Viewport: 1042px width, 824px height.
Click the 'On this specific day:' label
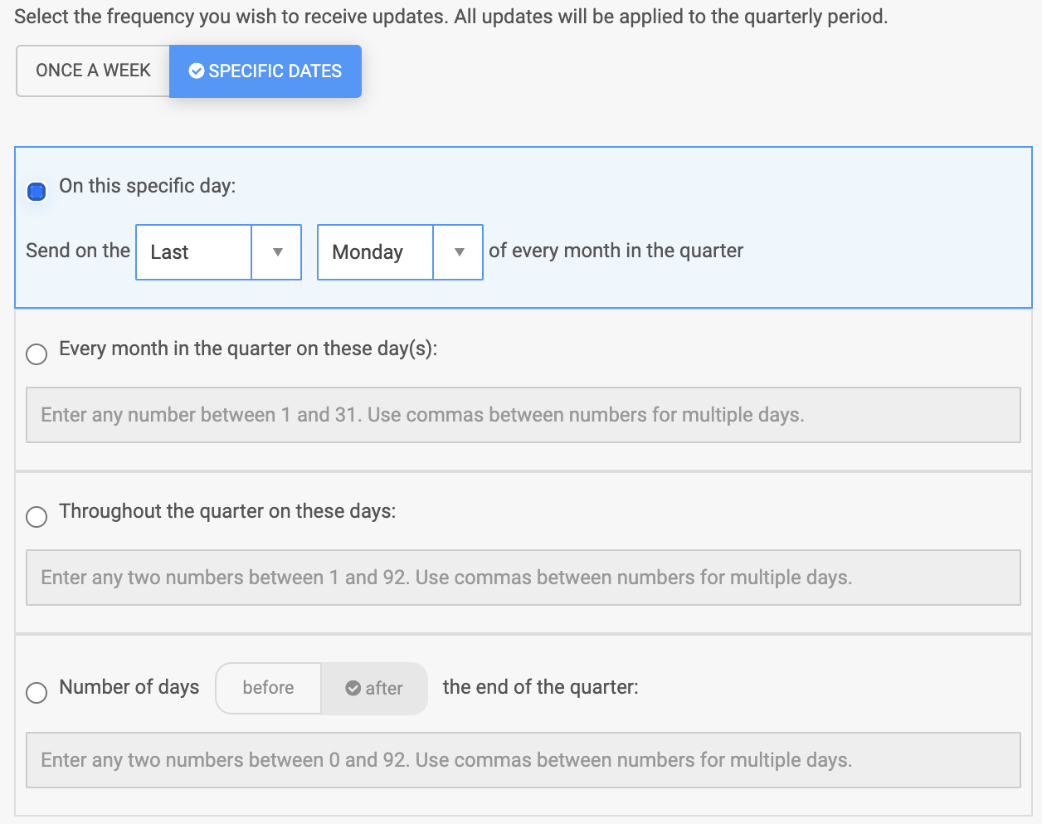pos(148,186)
